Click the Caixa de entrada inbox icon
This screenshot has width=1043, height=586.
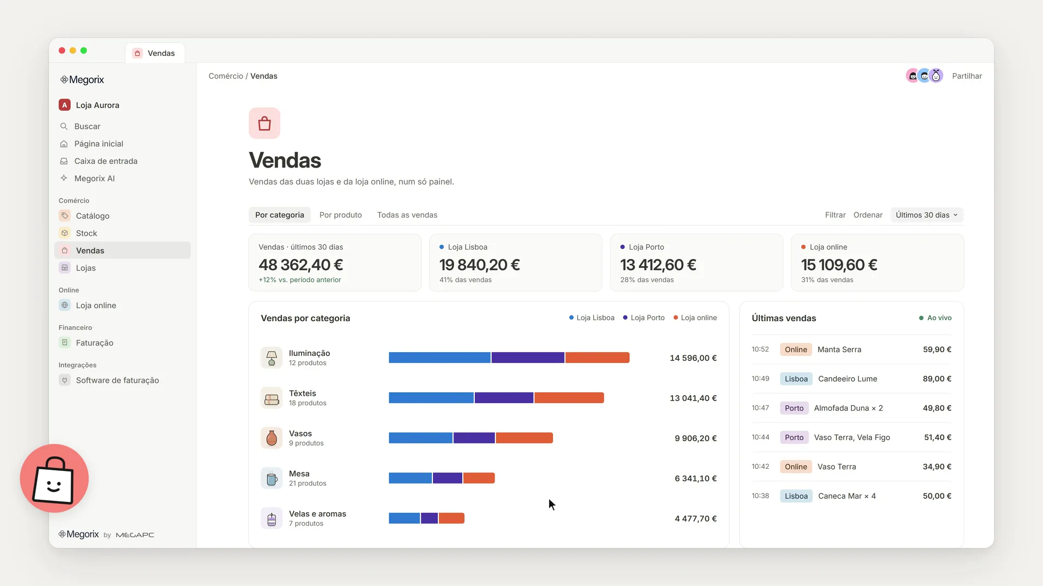tap(64, 161)
